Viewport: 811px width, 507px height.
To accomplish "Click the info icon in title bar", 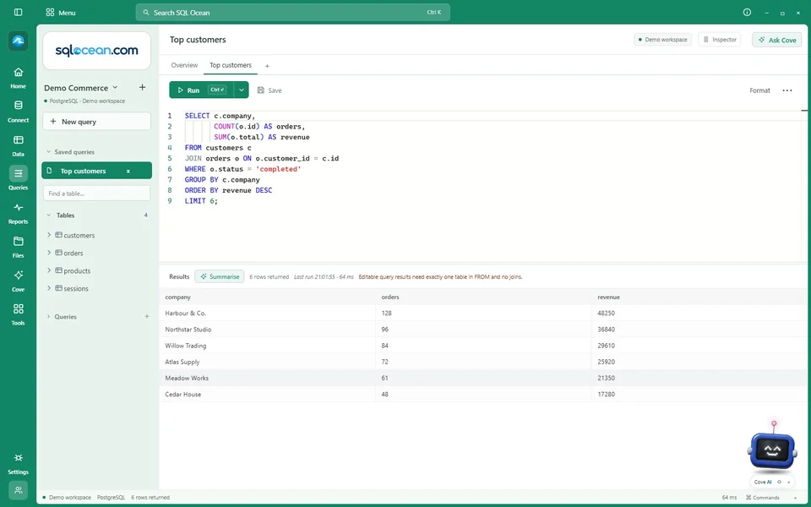I will [747, 13].
